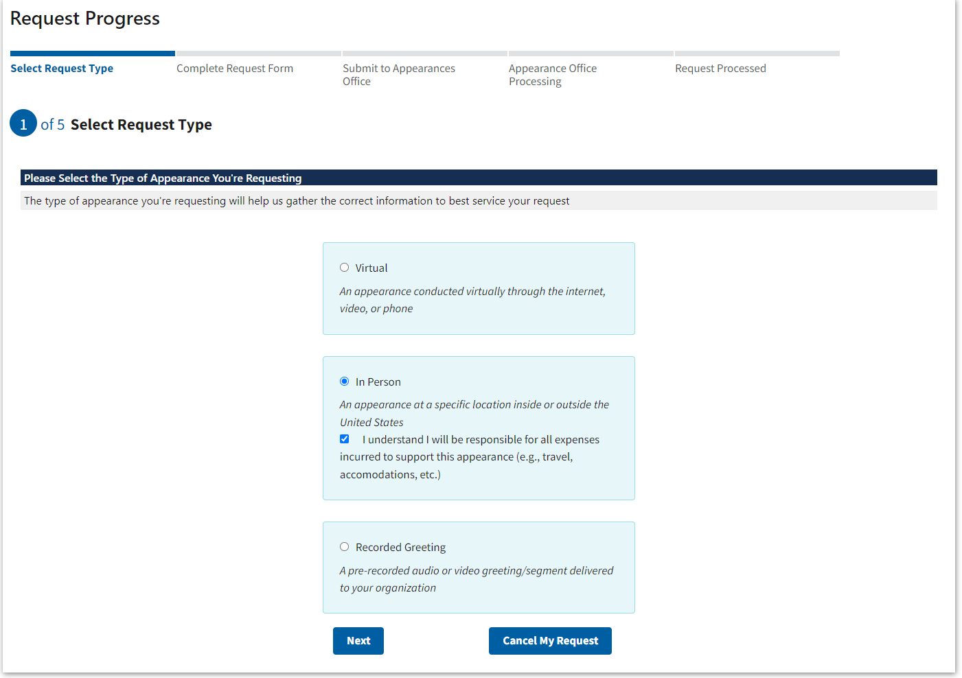Click the Request Progress page heading
The image size is (962, 678).
(85, 19)
